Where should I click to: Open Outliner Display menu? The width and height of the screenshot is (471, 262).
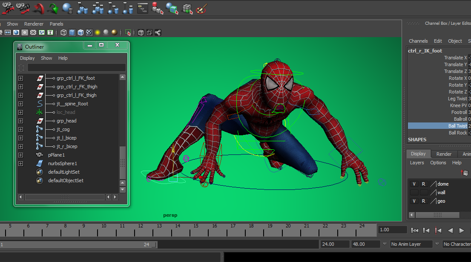point(27,58)
